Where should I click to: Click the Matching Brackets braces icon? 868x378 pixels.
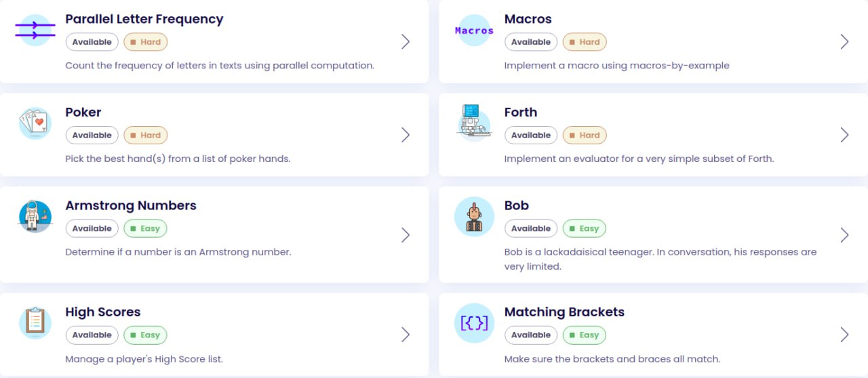coord(474,323)
